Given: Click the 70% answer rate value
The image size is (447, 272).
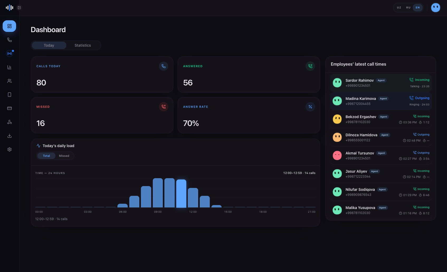Looking at the screenshot, I should [191, 123].
